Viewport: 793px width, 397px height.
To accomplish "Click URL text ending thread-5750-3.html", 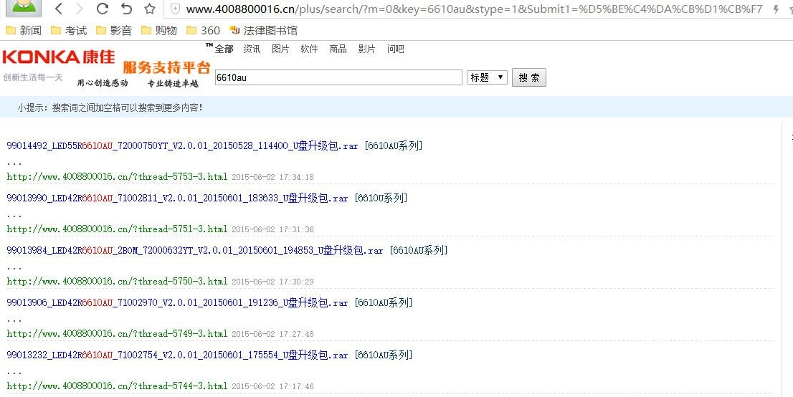I will pyautogui.click(x=117, y=281).
